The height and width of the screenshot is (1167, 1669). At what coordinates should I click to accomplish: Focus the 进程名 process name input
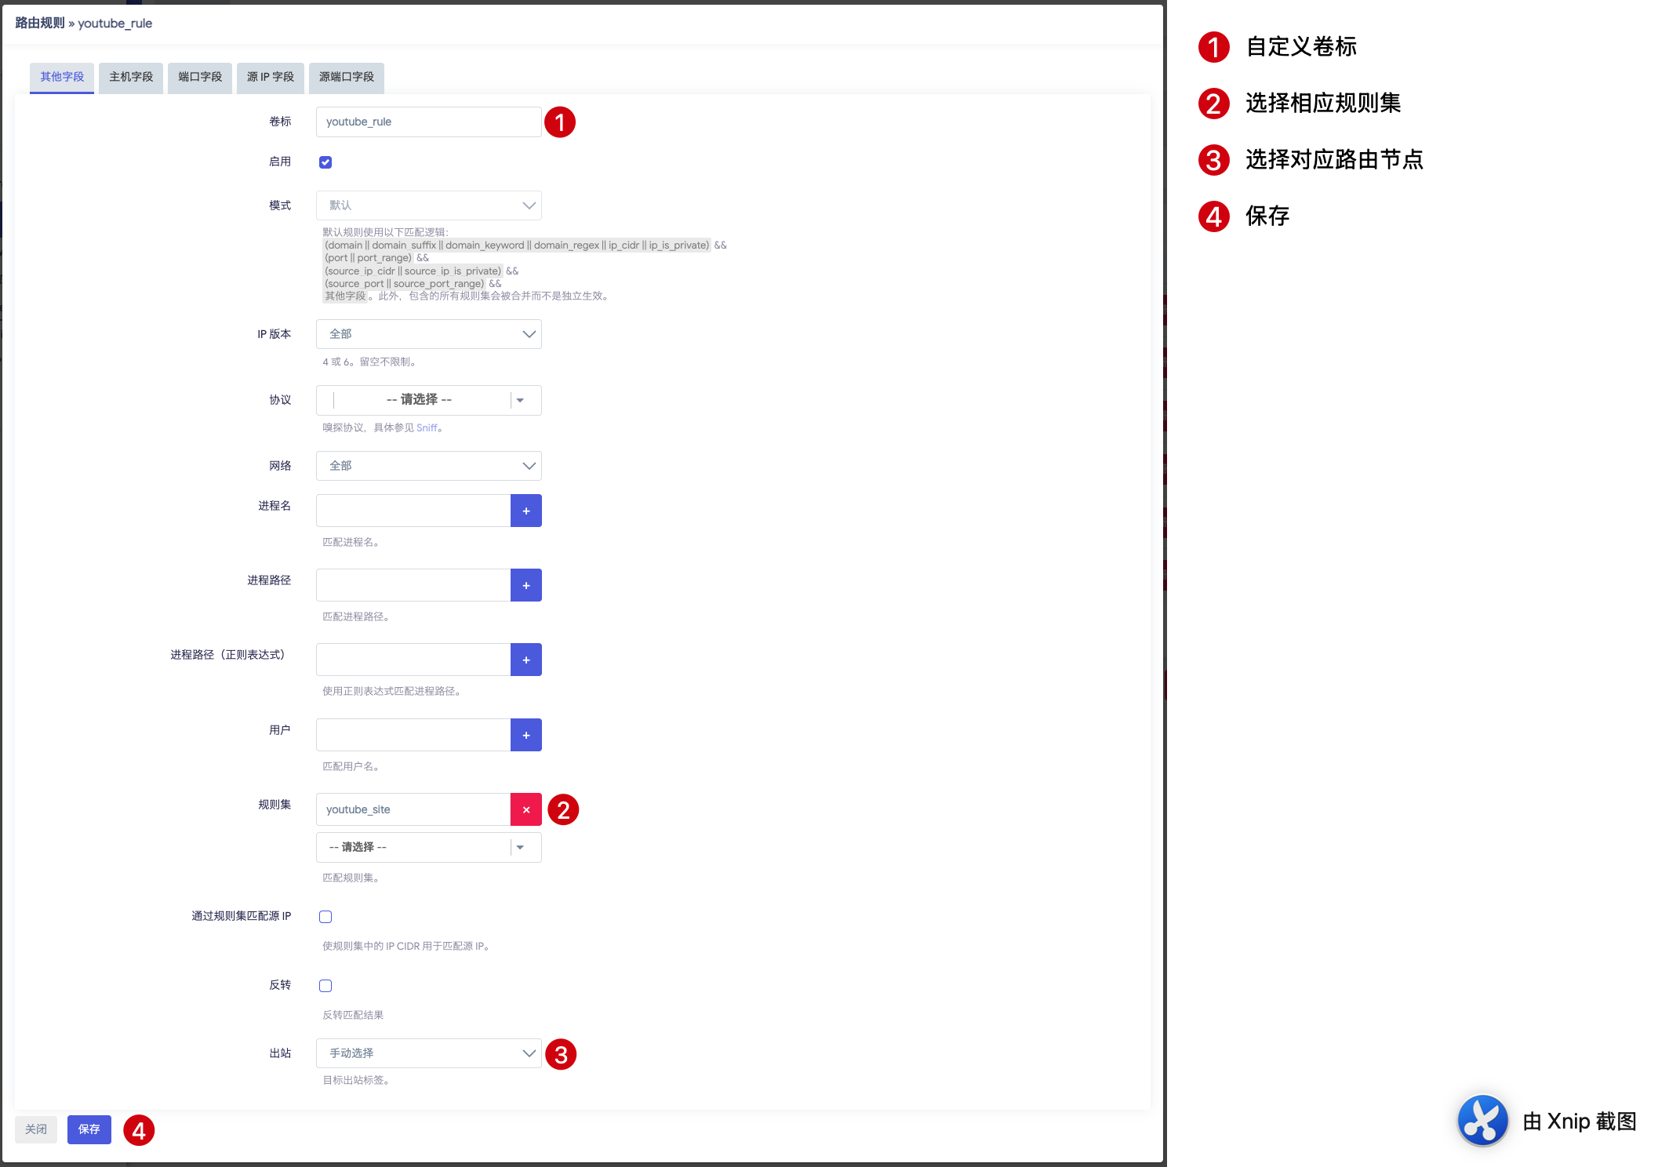click(x=413, y=511)
